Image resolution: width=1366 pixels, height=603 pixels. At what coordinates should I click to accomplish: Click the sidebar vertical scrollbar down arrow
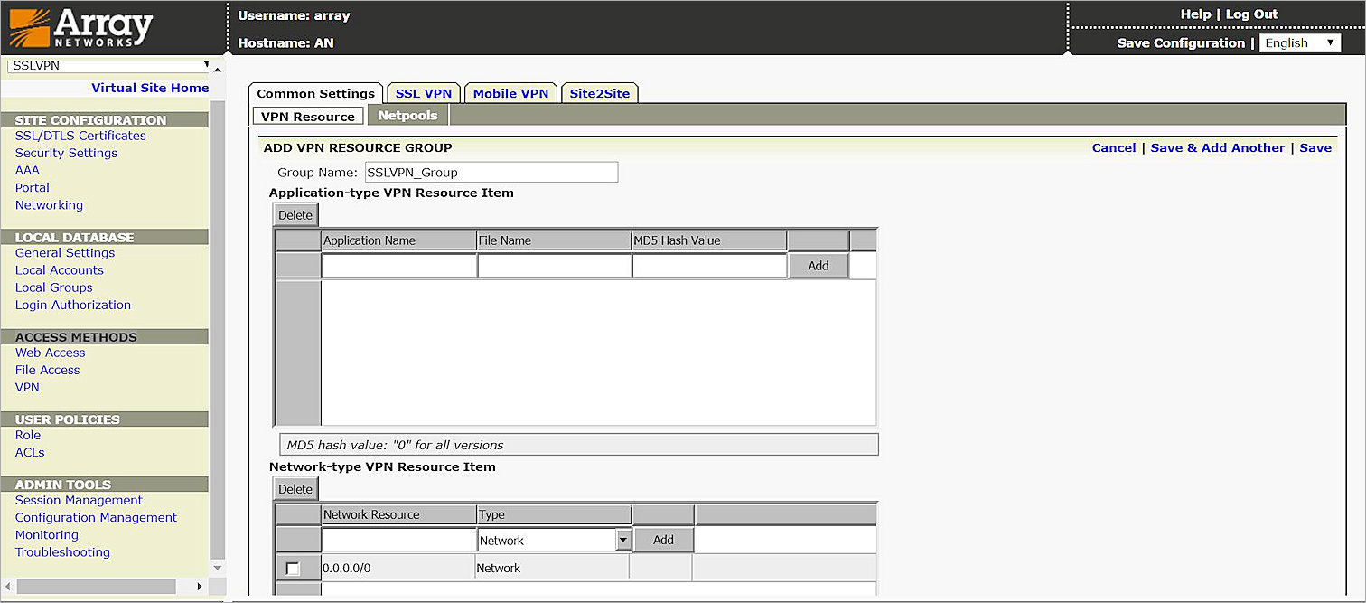click(217, 568)
